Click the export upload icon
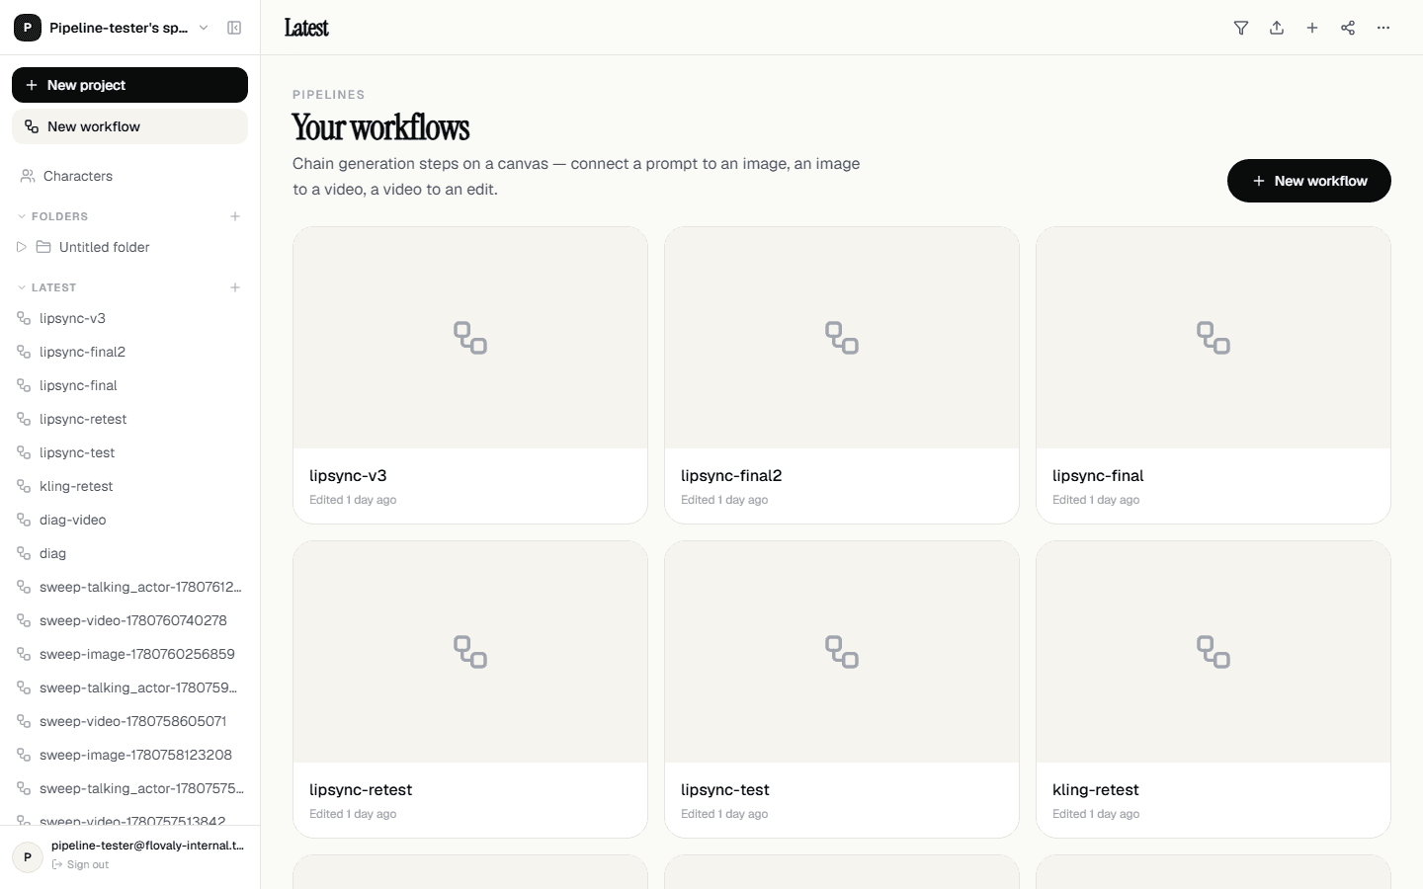 [x=1277, y=28]
